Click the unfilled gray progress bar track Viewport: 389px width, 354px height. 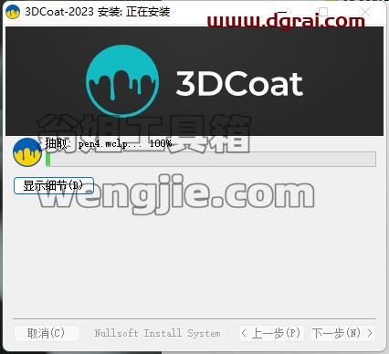213,160
